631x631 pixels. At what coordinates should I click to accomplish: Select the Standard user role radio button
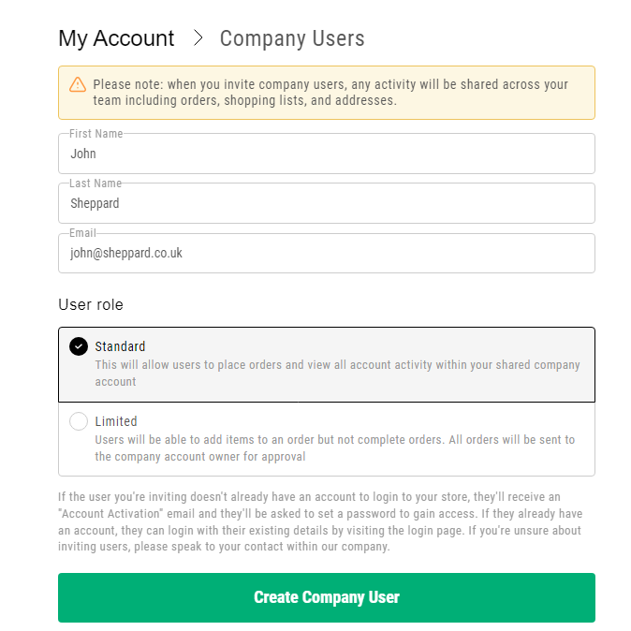tap(79, 346)
